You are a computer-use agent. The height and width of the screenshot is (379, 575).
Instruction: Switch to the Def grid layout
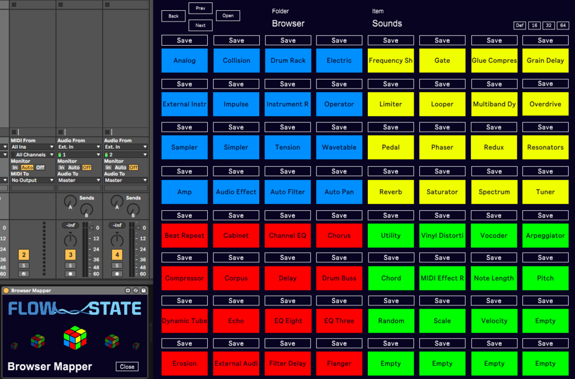pos(520,26)
